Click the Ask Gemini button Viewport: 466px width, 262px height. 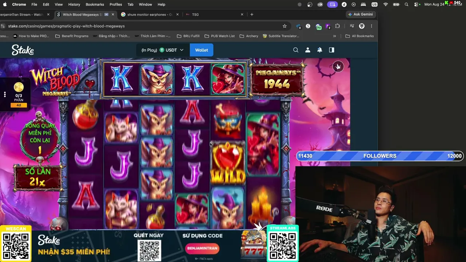(x=360, y=15)
